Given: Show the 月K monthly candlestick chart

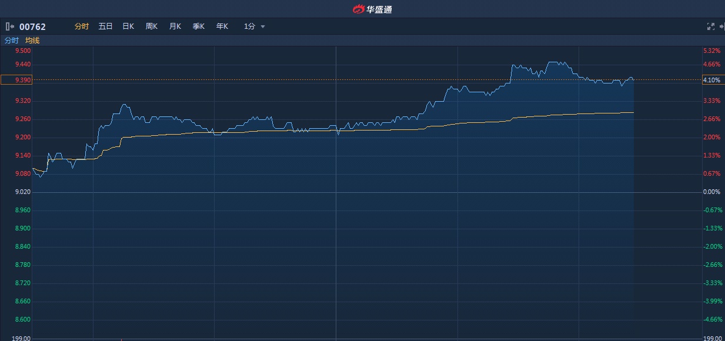Looking at the screenshot, I should coord(175,26).
